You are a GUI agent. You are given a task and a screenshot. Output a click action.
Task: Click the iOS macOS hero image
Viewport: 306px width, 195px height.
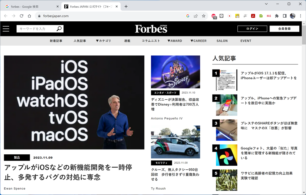(x=74, y=102)
